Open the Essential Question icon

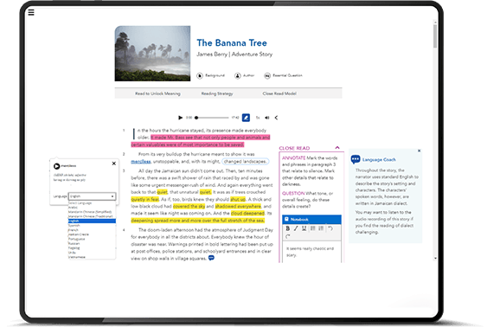click(267, 76)
